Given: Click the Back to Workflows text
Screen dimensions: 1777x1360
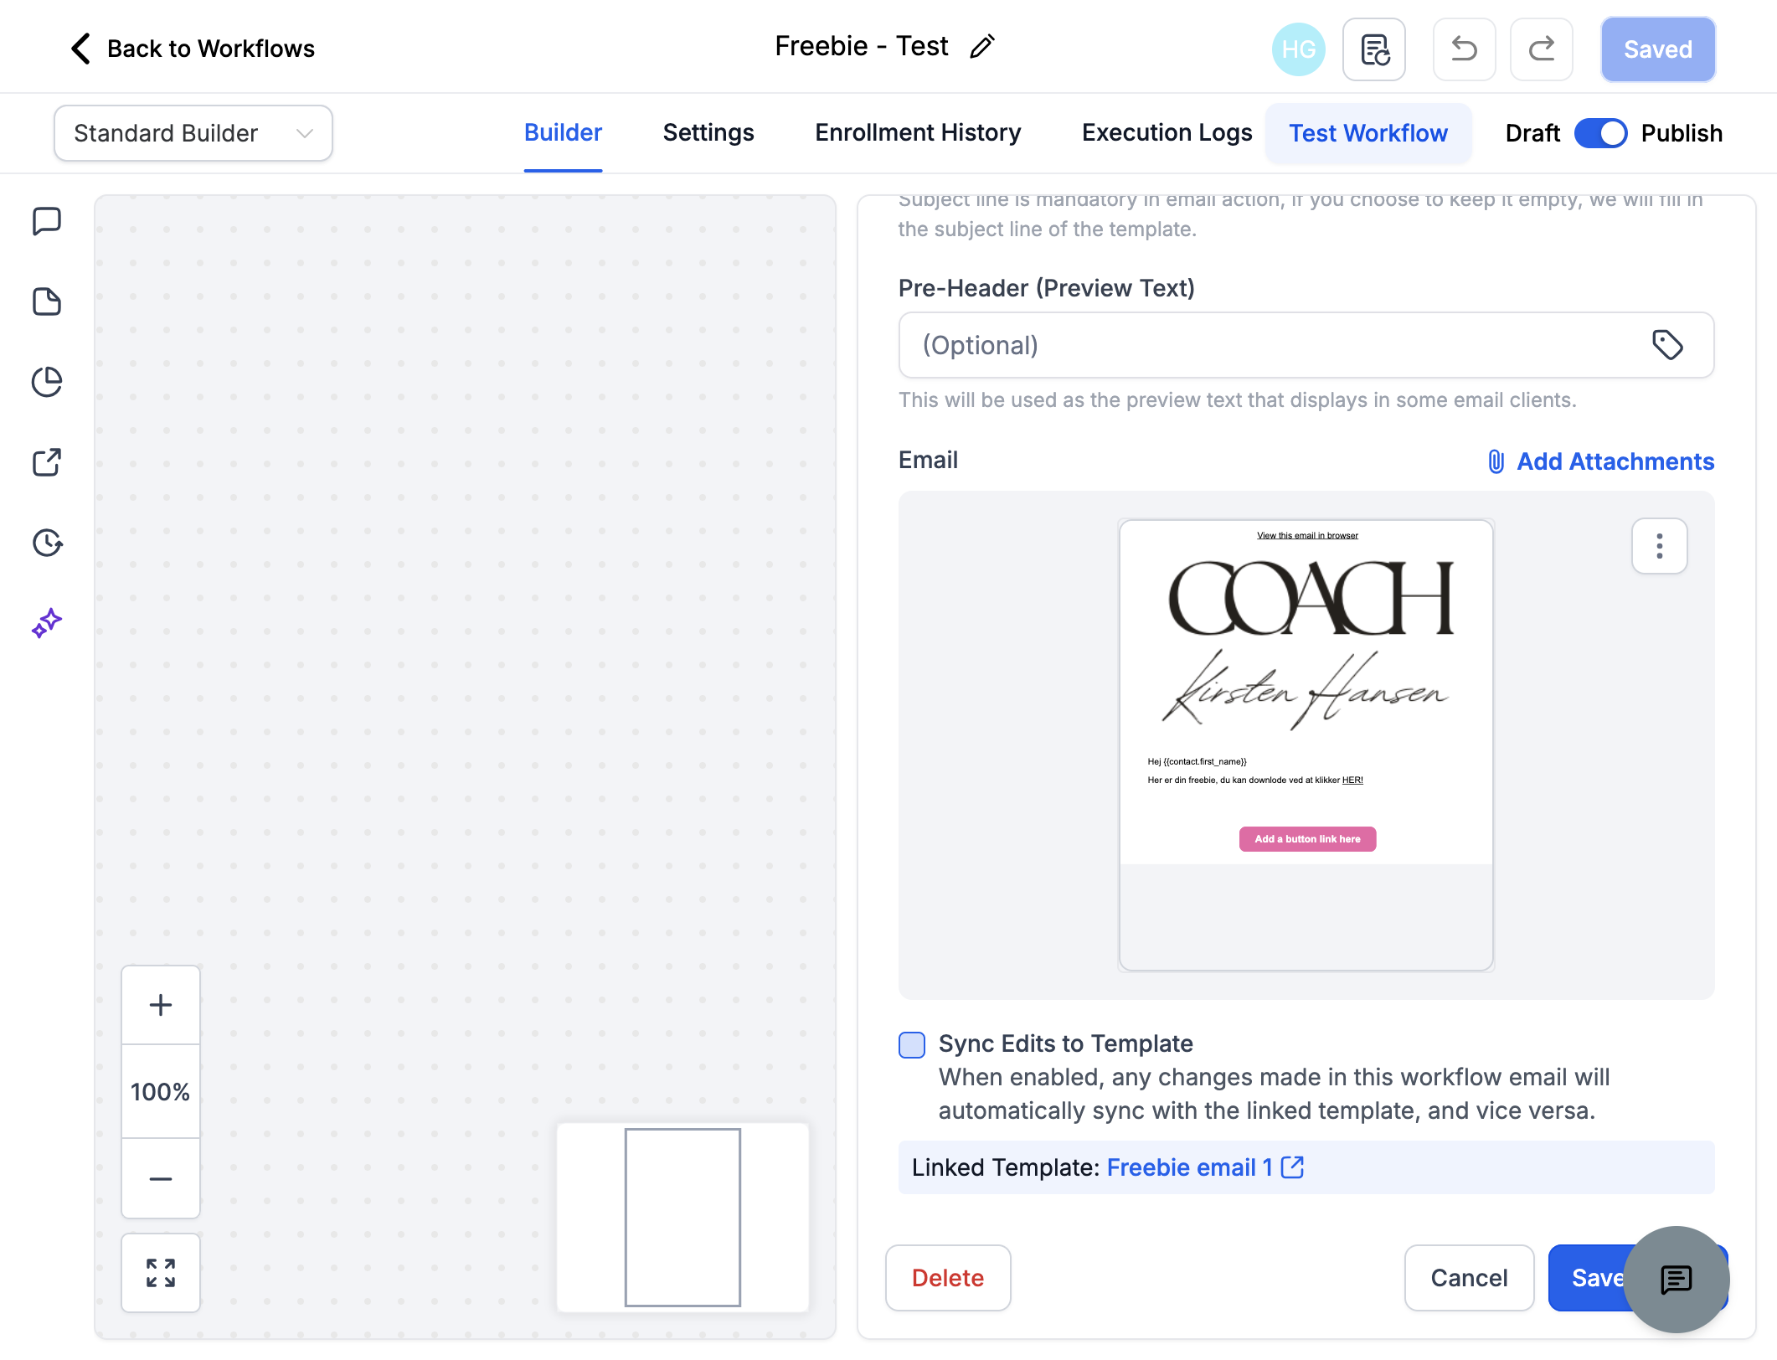Looking at the screenshot, I should [x=211, y=49].
